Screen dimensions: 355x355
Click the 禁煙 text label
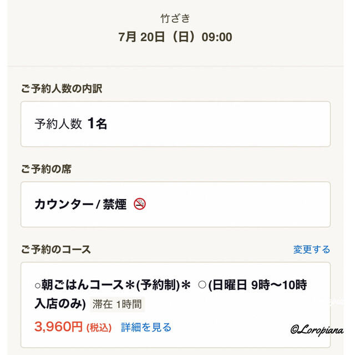coord(114,204)
